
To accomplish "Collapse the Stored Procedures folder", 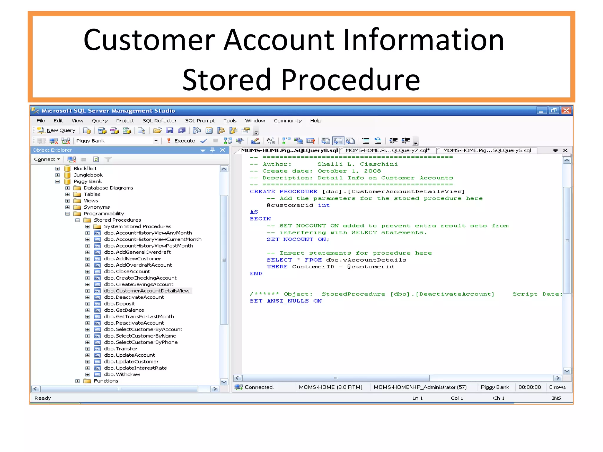I will tap(77, 220).
